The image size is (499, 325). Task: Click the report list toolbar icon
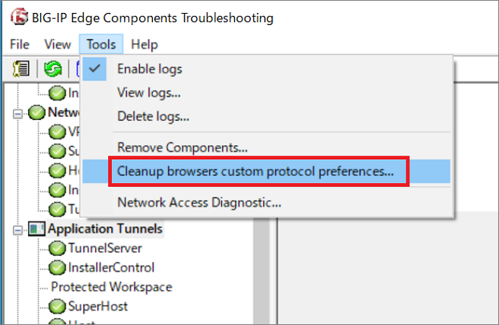[x=21, y=68]
